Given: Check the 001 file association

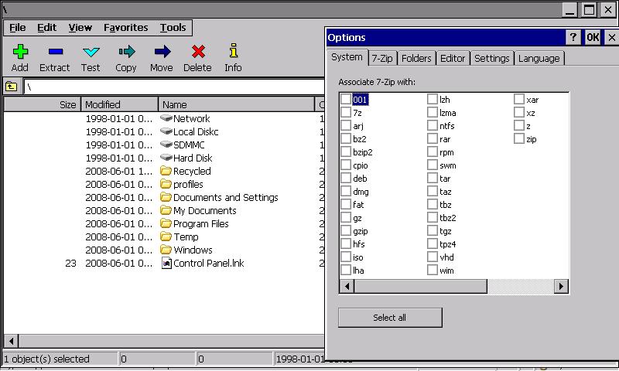Looking at the screenshot, I should 346,100.
